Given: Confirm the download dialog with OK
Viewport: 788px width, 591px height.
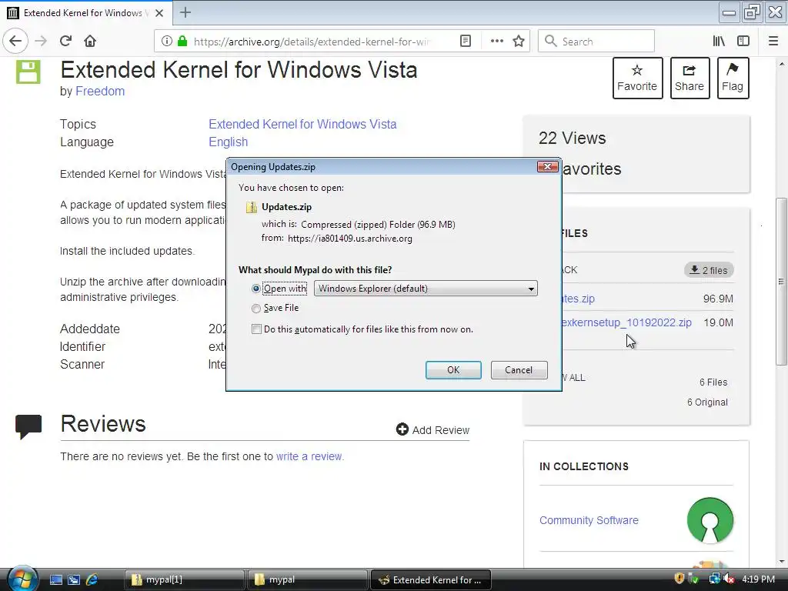Looking at the screenshot, I should coord(453,370).
